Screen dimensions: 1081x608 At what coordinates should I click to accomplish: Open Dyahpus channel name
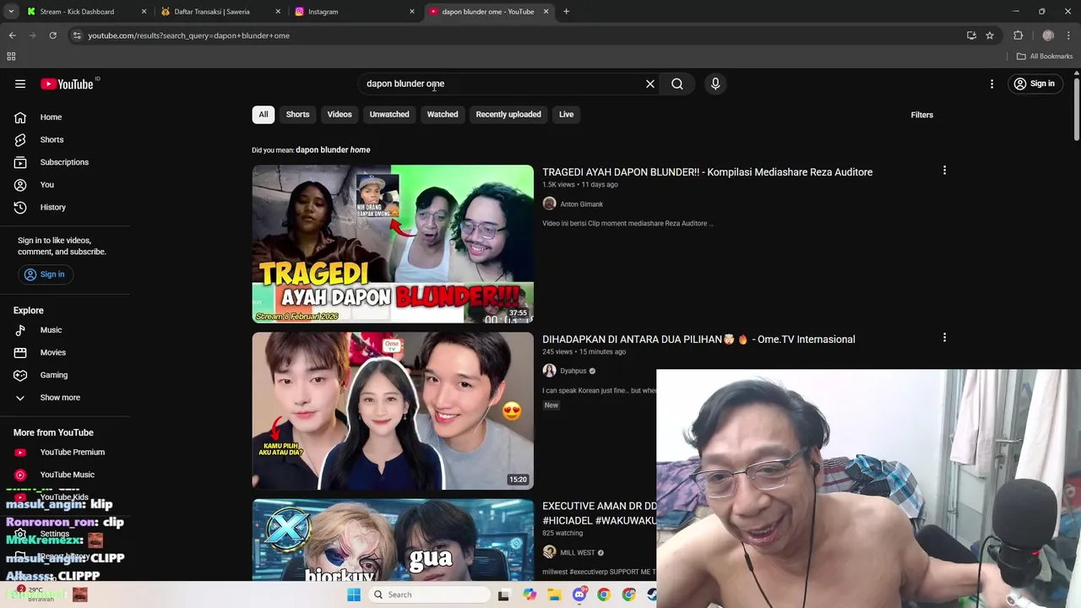click(573, 372)
